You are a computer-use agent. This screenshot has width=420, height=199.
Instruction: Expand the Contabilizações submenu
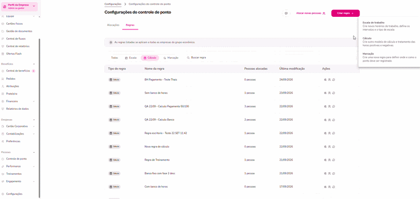click(x=34, y=134)
